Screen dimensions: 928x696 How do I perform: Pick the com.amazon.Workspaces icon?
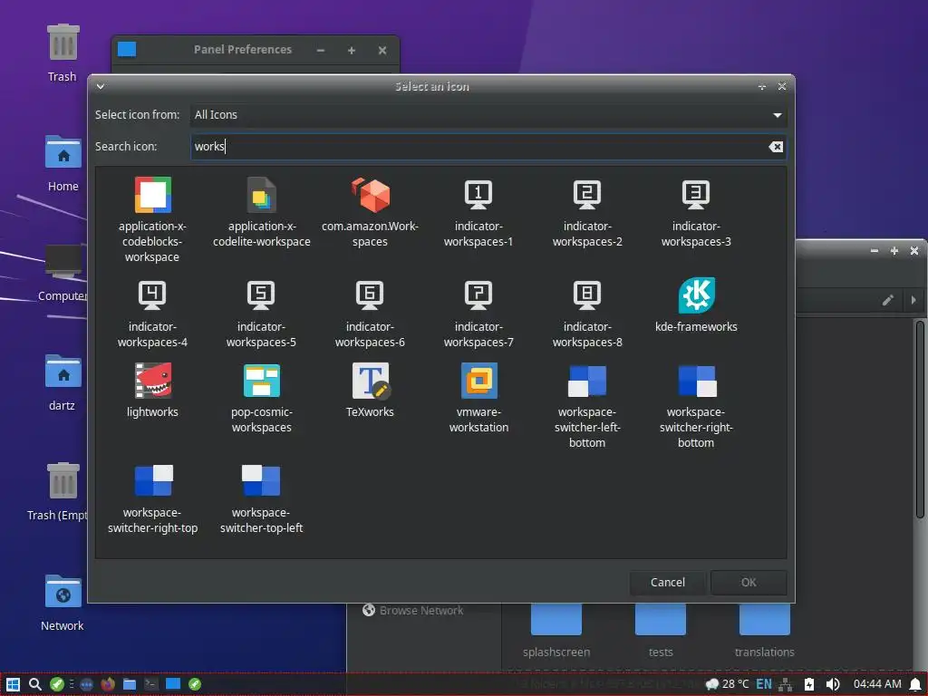tap(371, 195)
